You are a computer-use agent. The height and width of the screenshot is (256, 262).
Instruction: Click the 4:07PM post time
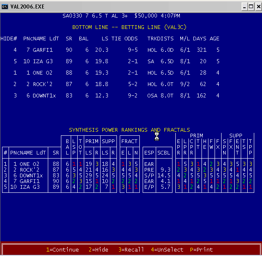[x=170, y=16]
